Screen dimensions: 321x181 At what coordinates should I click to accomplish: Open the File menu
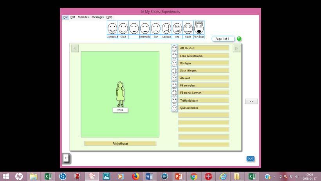click(65, 17)
